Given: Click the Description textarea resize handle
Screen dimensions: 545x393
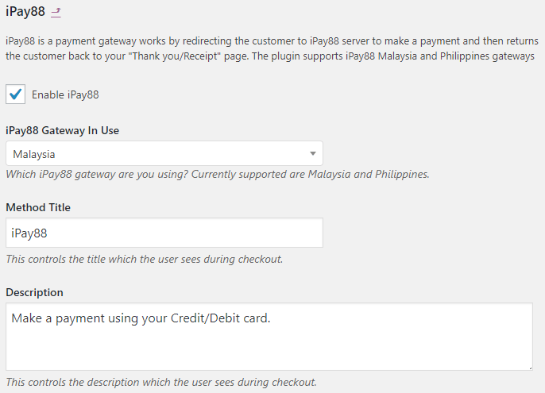Looking at the screenshot, I should tap(528, 366).
